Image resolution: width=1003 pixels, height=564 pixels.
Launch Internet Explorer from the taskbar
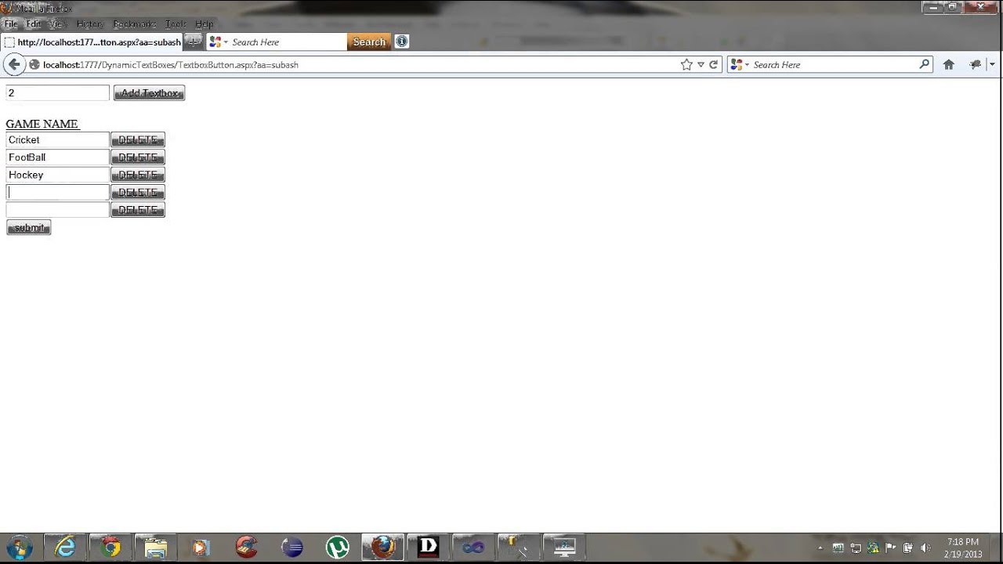pos(65,547)
